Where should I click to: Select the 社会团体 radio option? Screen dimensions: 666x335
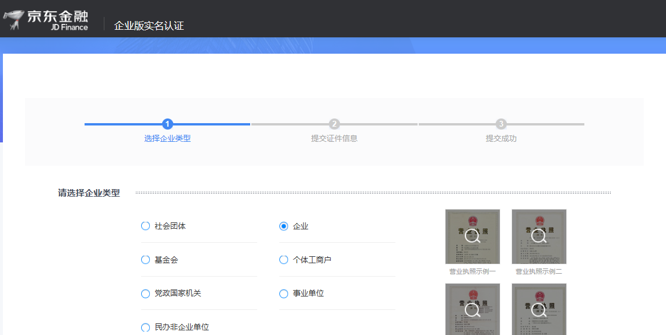[x=146, y=226]
